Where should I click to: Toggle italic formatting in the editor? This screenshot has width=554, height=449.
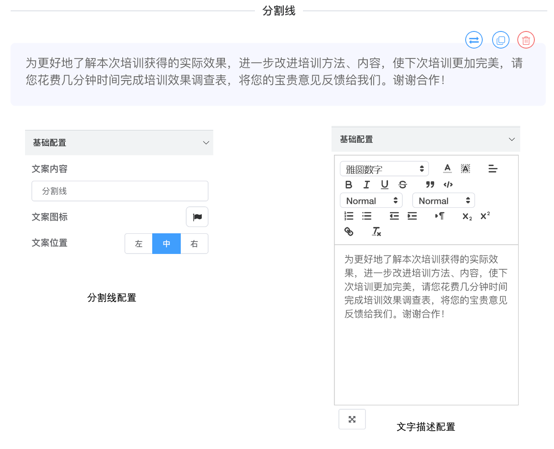366,185
